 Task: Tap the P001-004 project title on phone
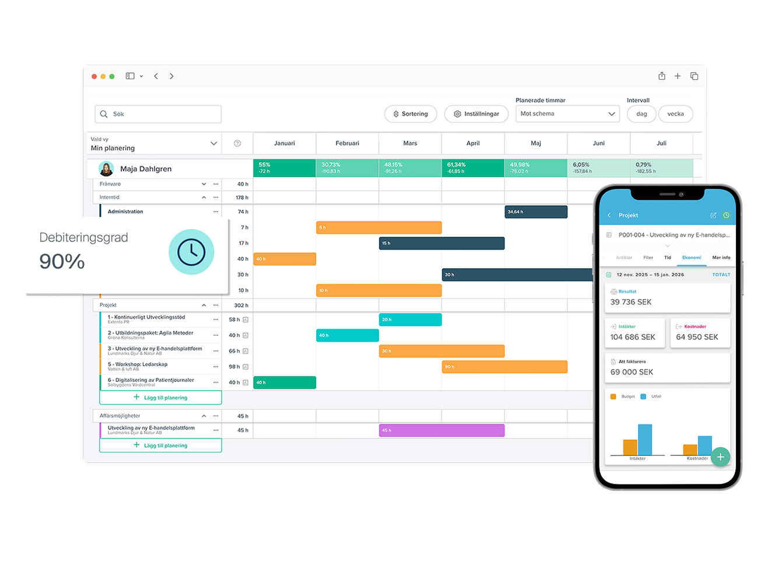[674, 235]
